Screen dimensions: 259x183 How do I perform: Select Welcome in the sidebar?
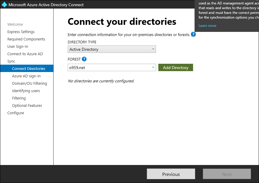[x=15, y=24]
